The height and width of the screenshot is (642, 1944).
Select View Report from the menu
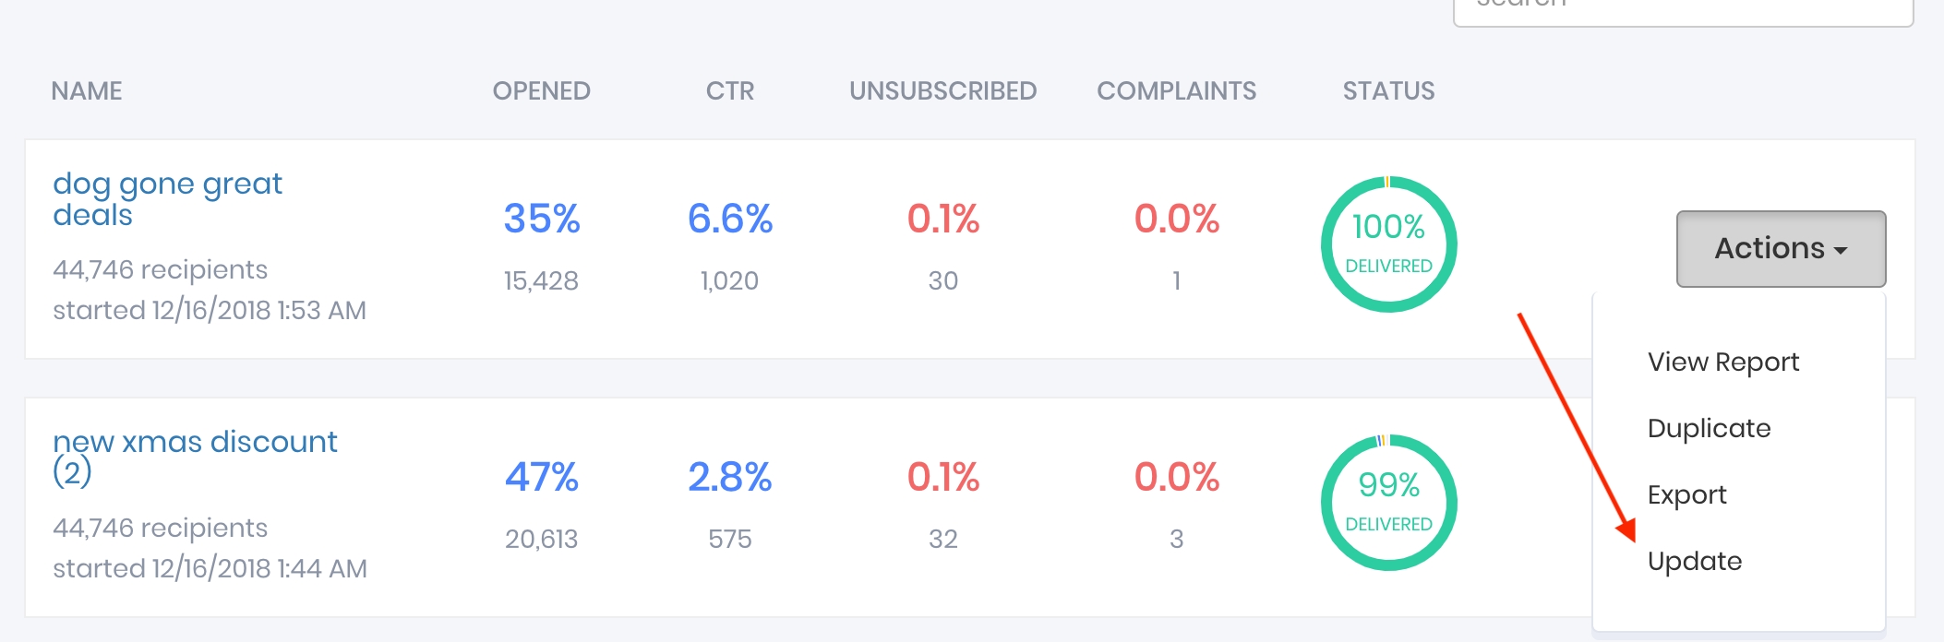(1722, 362)
